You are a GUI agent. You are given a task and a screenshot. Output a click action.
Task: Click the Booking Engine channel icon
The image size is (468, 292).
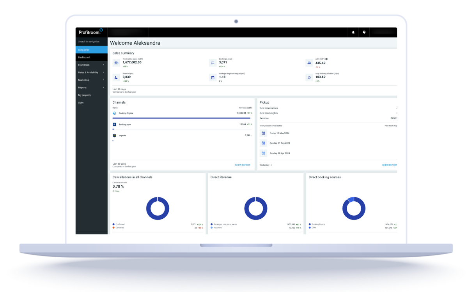coord(114,113)
